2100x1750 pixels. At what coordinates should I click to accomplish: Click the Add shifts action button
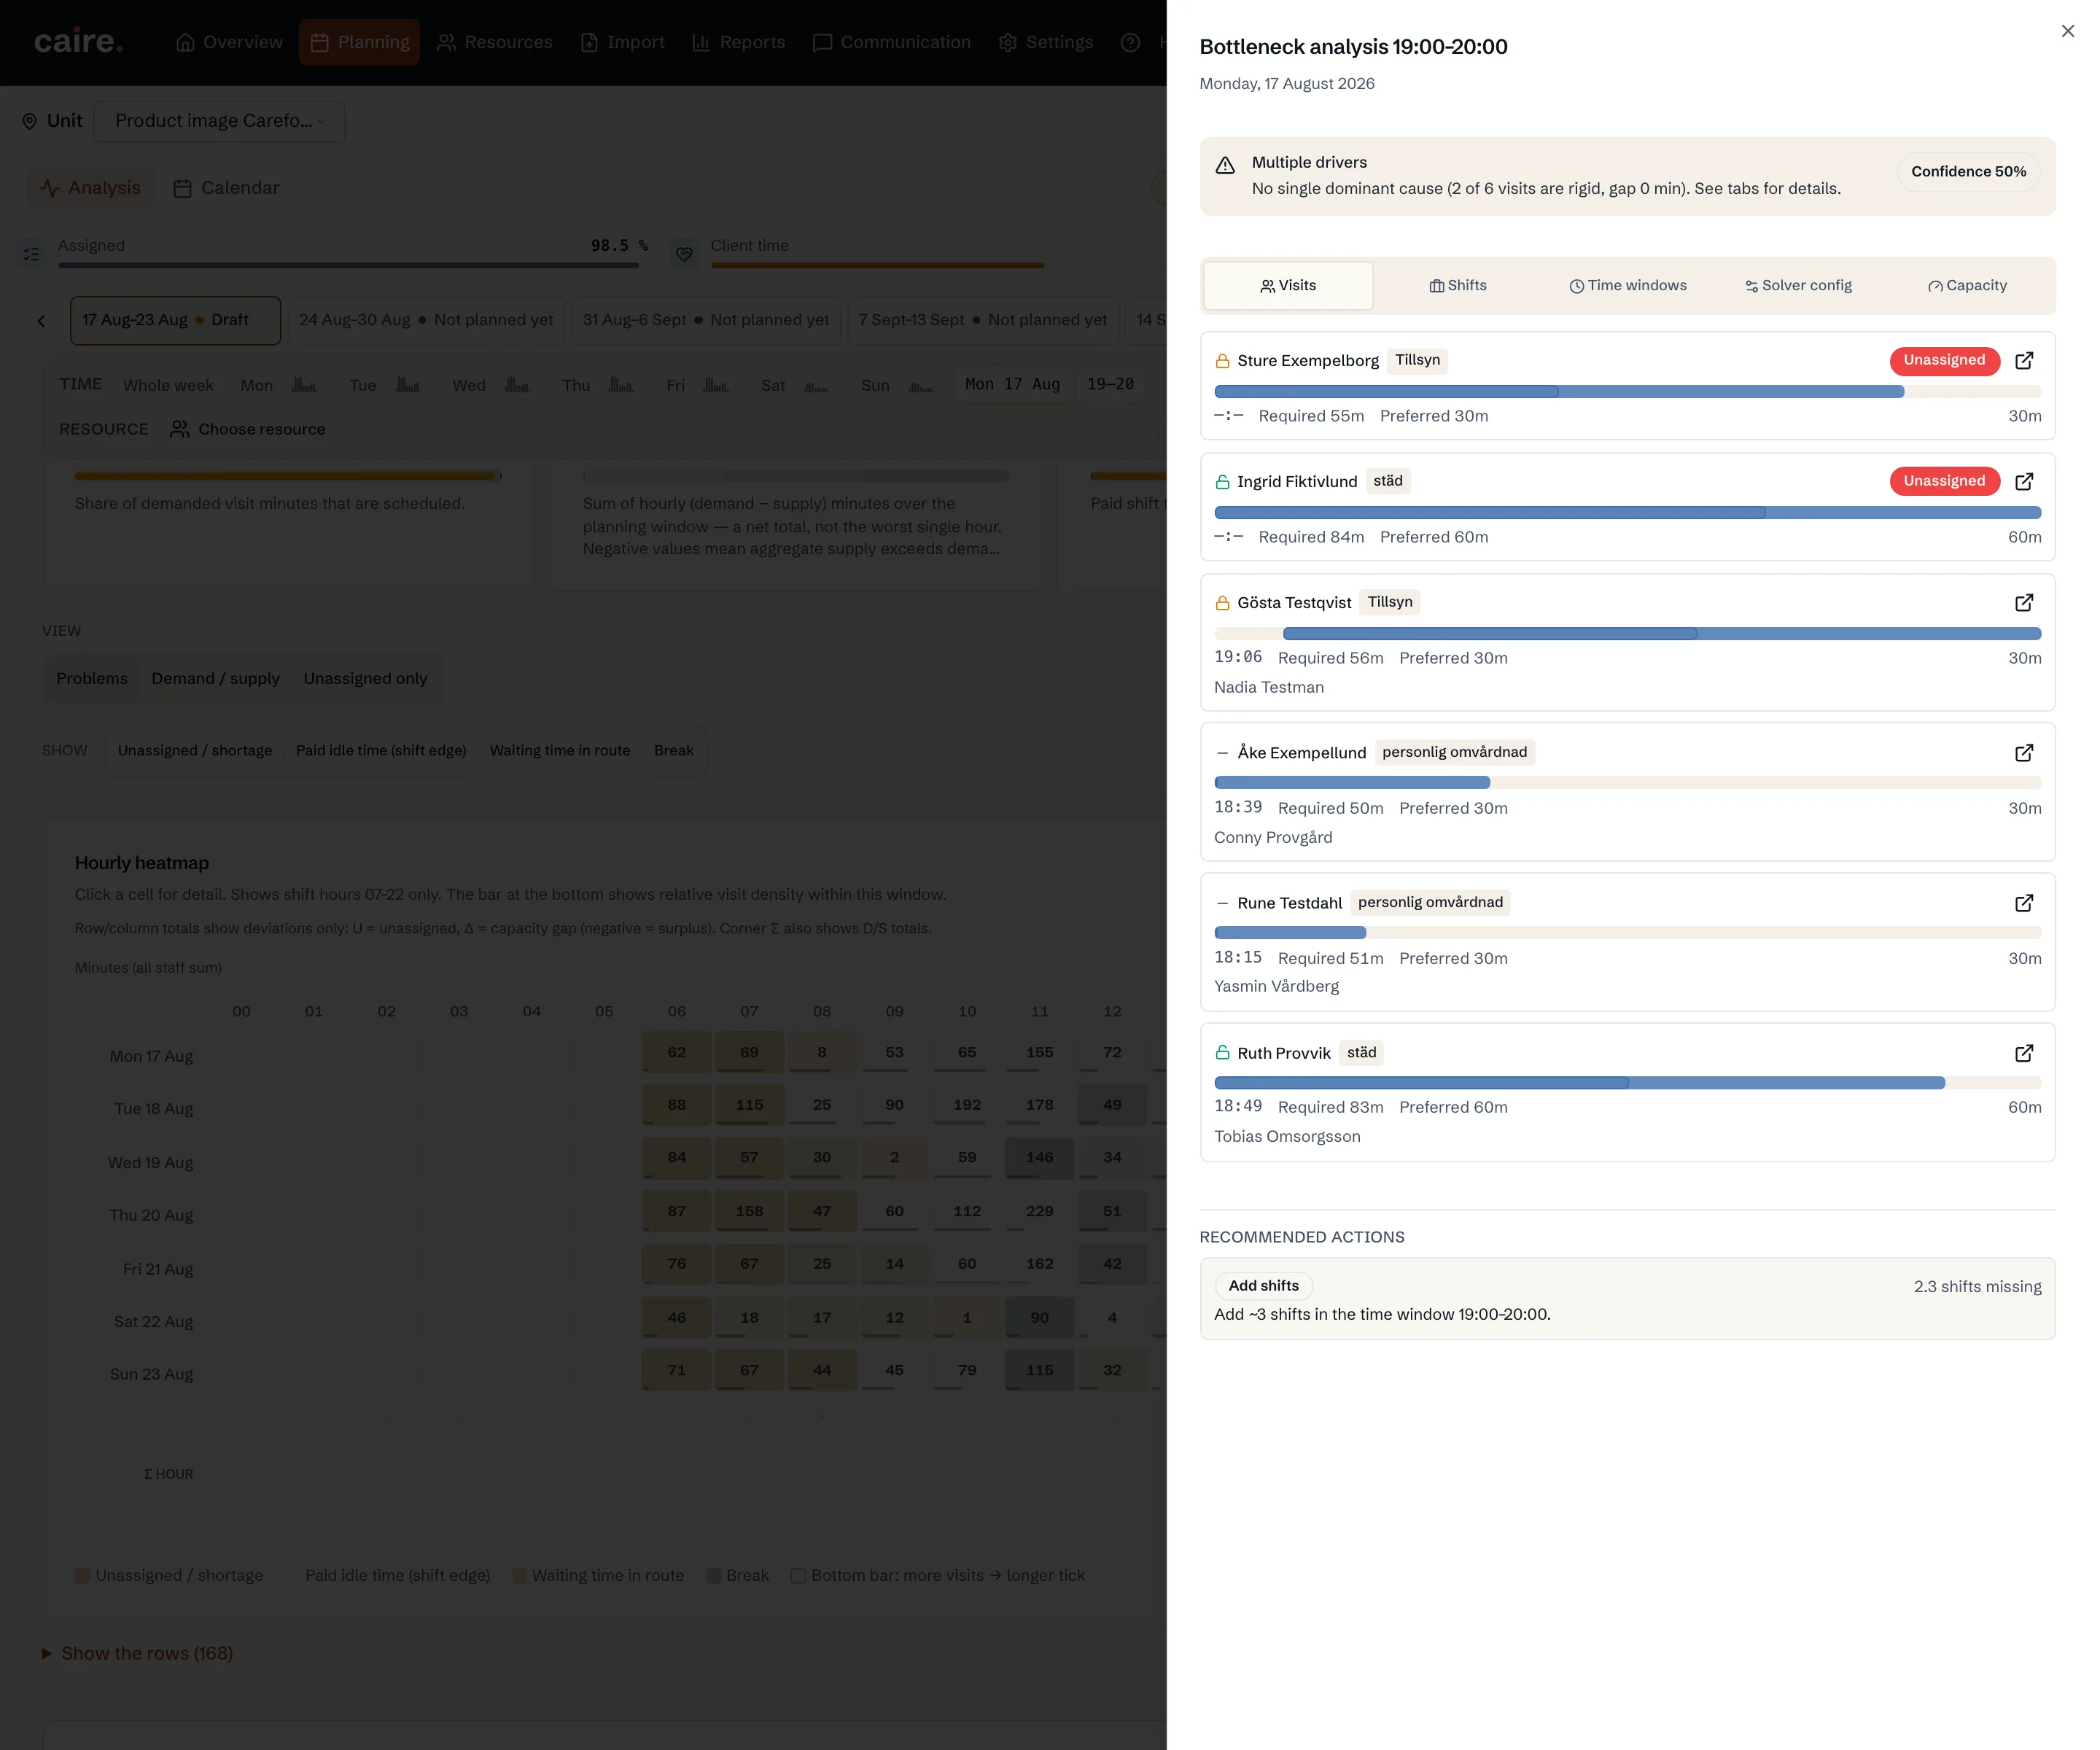[x=1264, y=1285]
